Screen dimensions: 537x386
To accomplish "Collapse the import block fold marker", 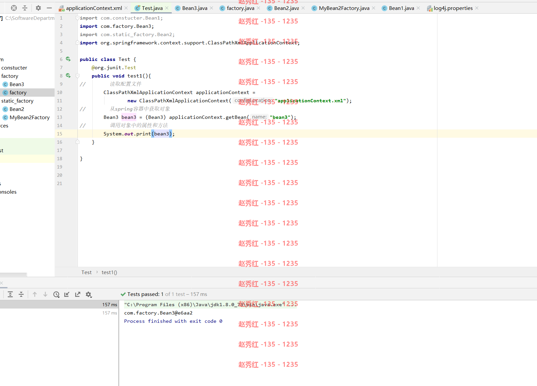I will (x=77, y=18).
